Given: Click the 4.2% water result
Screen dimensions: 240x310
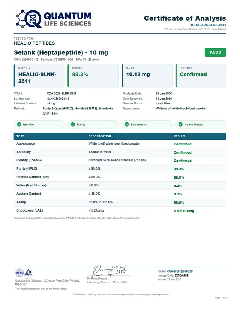Looking at the screenshot, I should tap(178, 186).
